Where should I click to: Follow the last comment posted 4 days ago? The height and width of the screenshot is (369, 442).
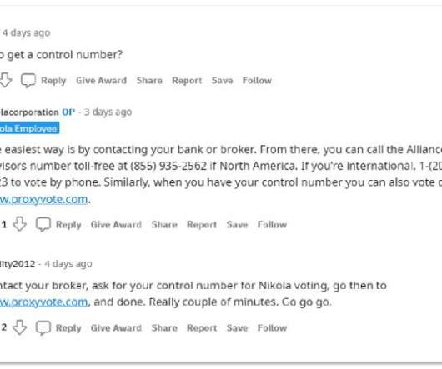[x=272, y=327]
